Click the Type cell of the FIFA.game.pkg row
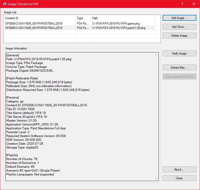Viewport: 200px width, 190px height. point(83,24)
